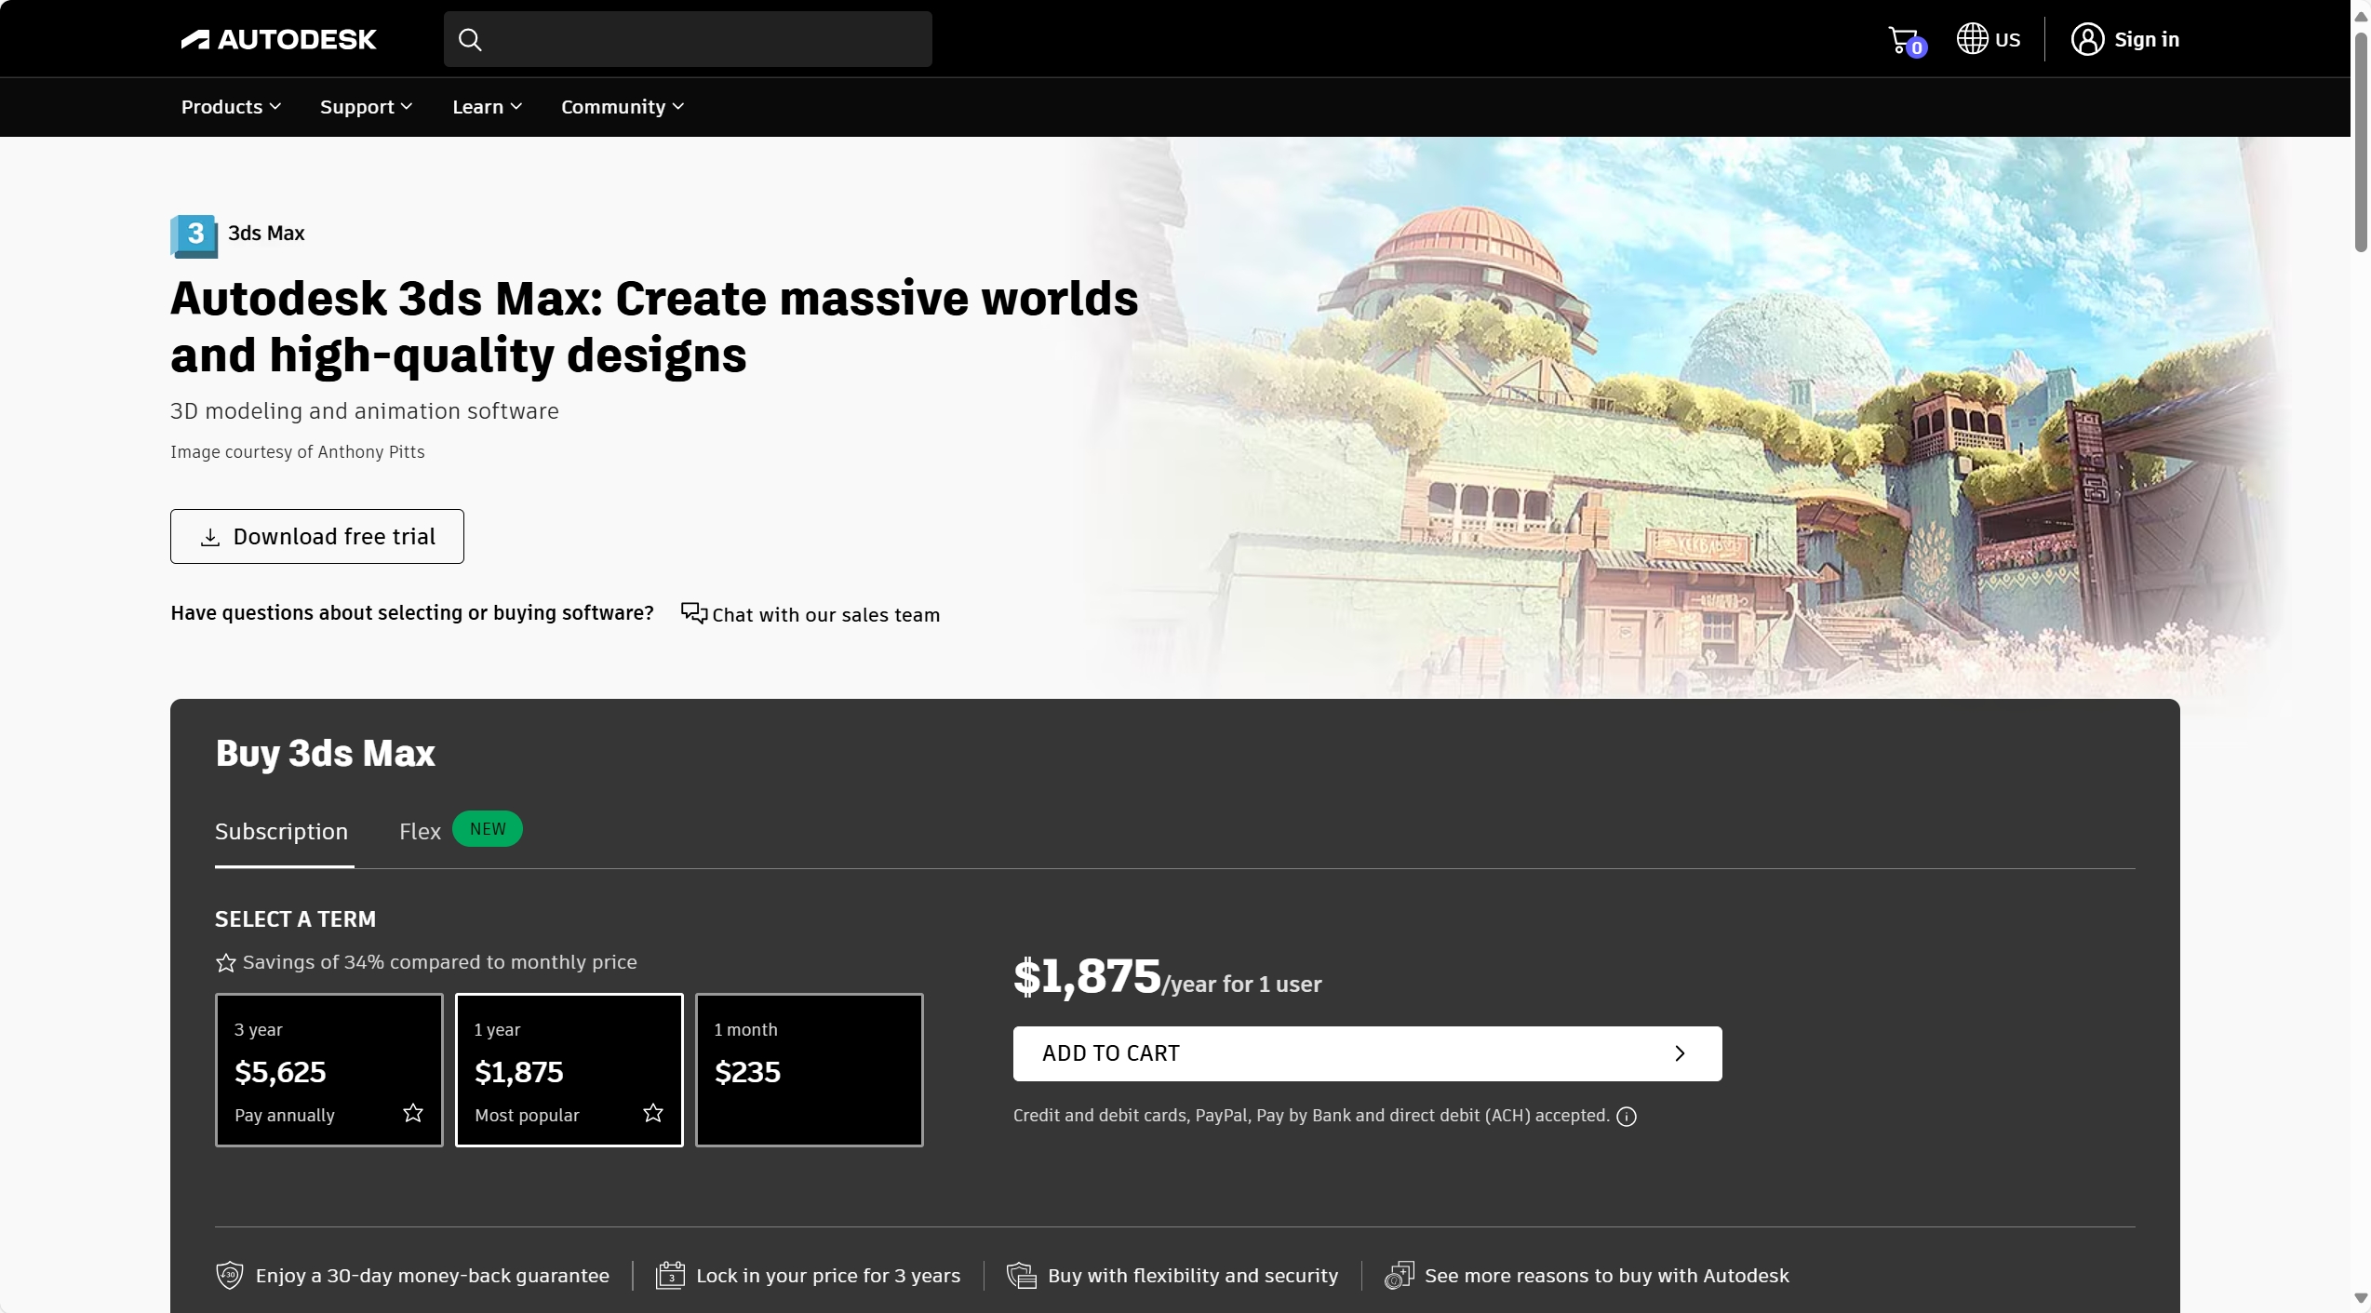Click the 30-day guarantee shield icon

[230, 1275]
